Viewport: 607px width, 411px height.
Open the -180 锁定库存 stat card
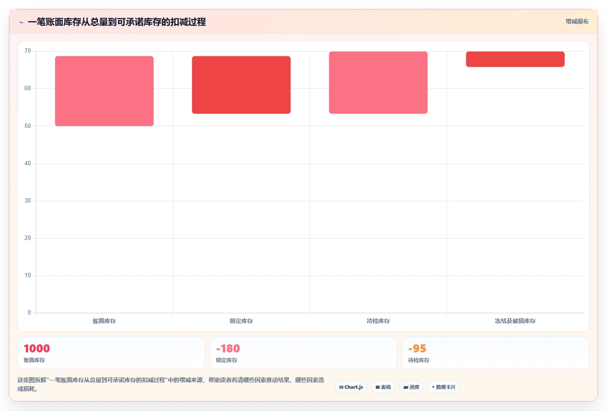[303, 353]
